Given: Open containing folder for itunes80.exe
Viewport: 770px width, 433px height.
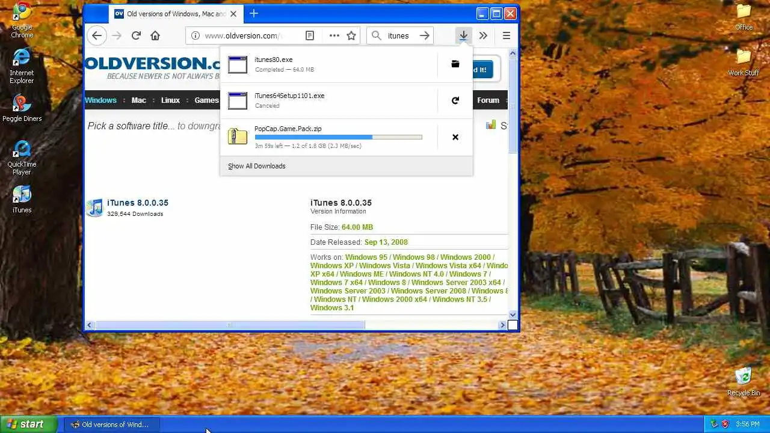Looking at the screenshot, I should (x=455, y=64).
